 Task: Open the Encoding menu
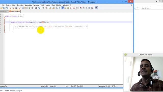20,5
